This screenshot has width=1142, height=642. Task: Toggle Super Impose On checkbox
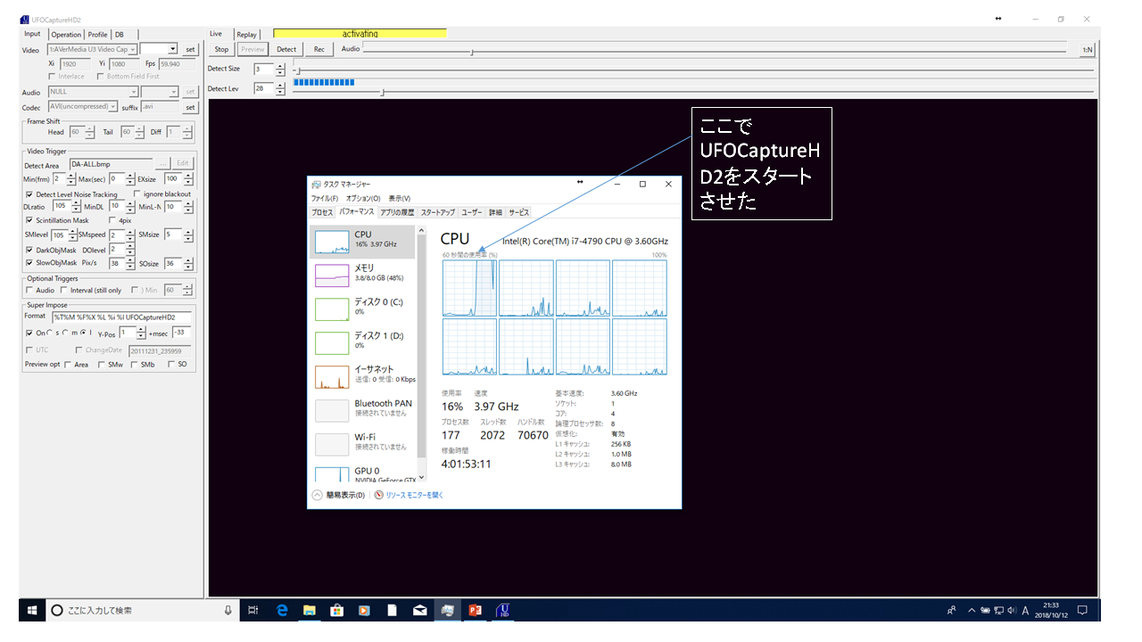tap(29, 333)
